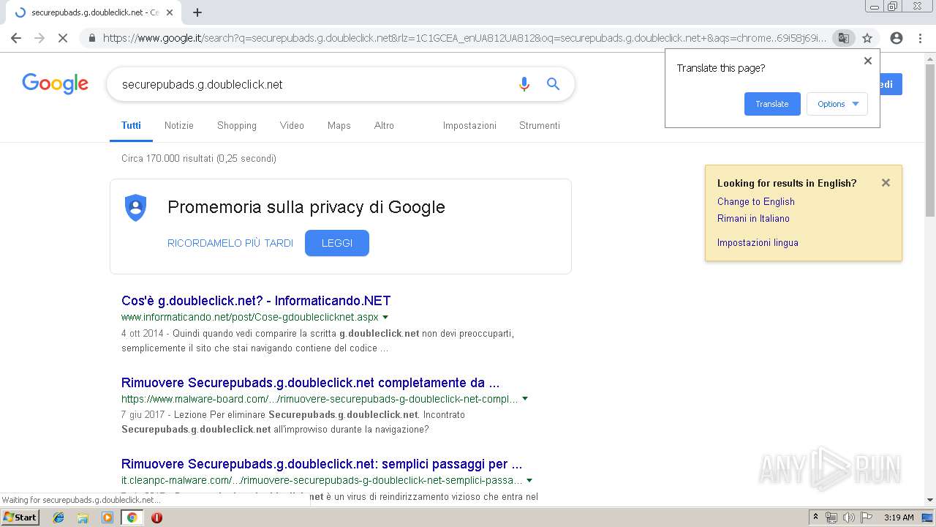The width and height of the screenshot is (936, 527).
Task: Open a new tab with plus button
Action: click(x=197, y=12)
